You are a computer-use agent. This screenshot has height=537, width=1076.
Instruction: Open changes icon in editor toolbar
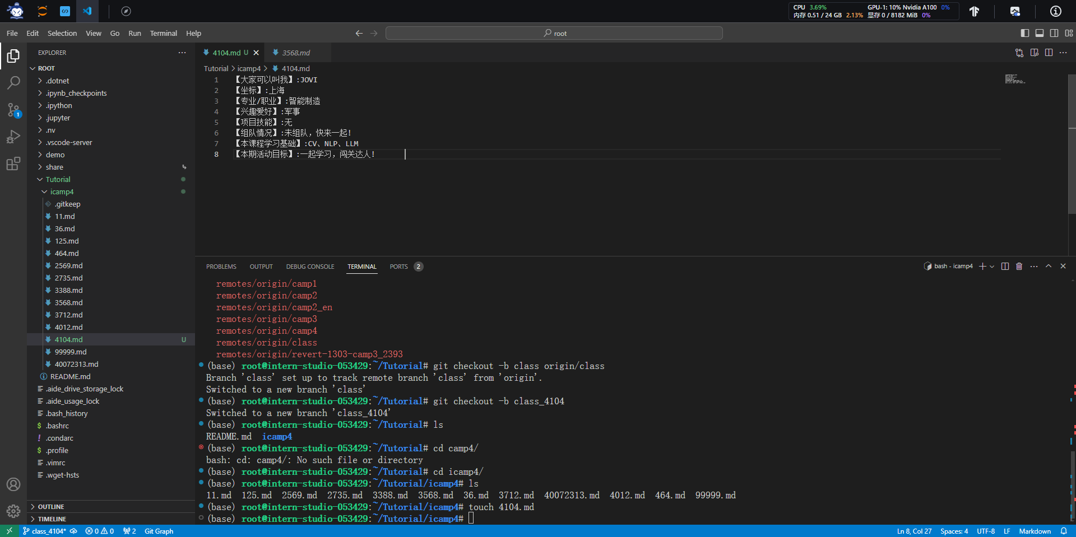pyautogui.click(x=1019, y=53)
